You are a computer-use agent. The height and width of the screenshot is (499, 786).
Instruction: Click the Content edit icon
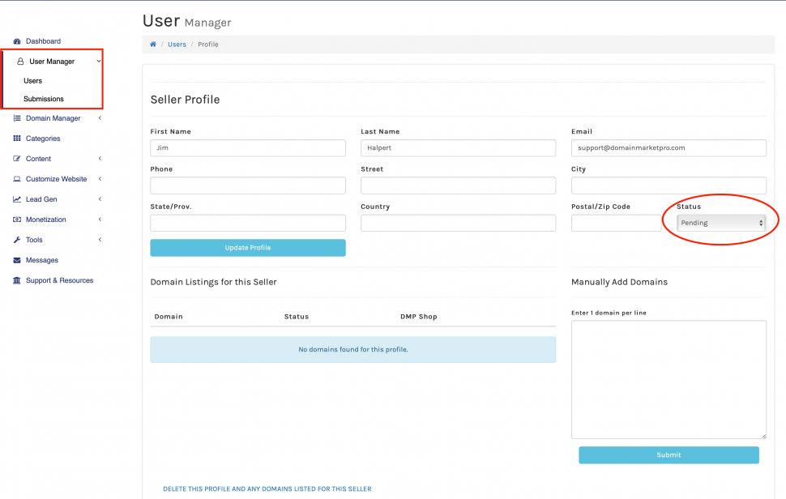coord(17,159)
